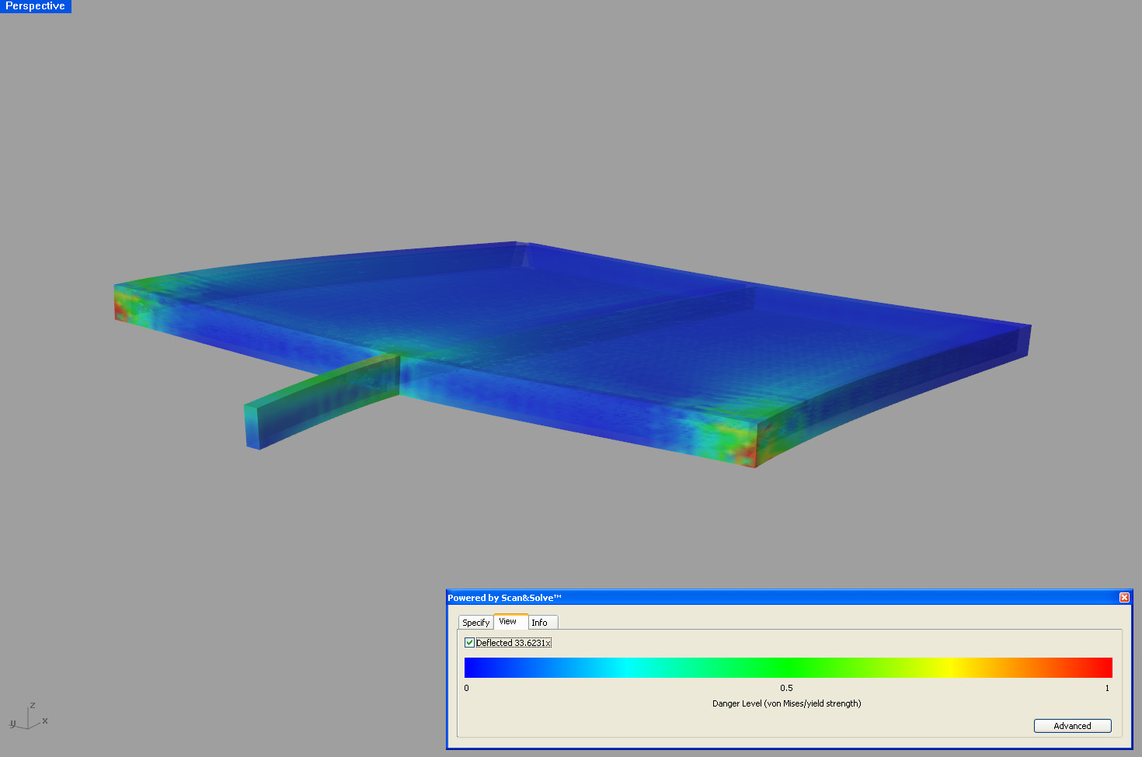Uncheck the Deflected 33.6231x checkbox
Viewport: 1142px width, 757px height.
(469, 642)
